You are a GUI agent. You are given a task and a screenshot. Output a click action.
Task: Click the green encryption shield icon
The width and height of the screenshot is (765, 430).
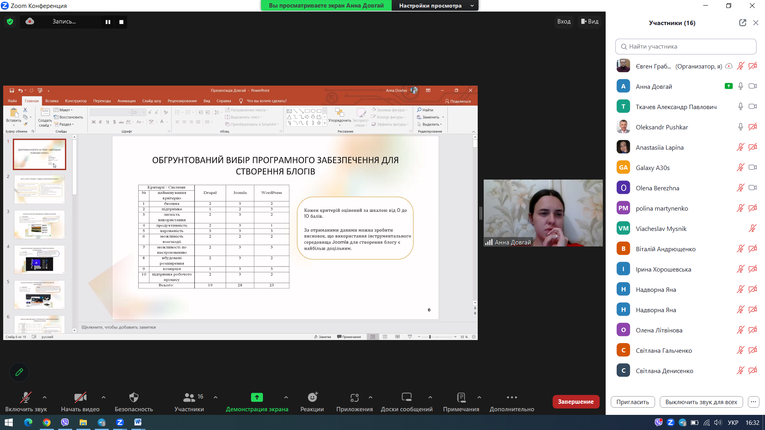10,21
